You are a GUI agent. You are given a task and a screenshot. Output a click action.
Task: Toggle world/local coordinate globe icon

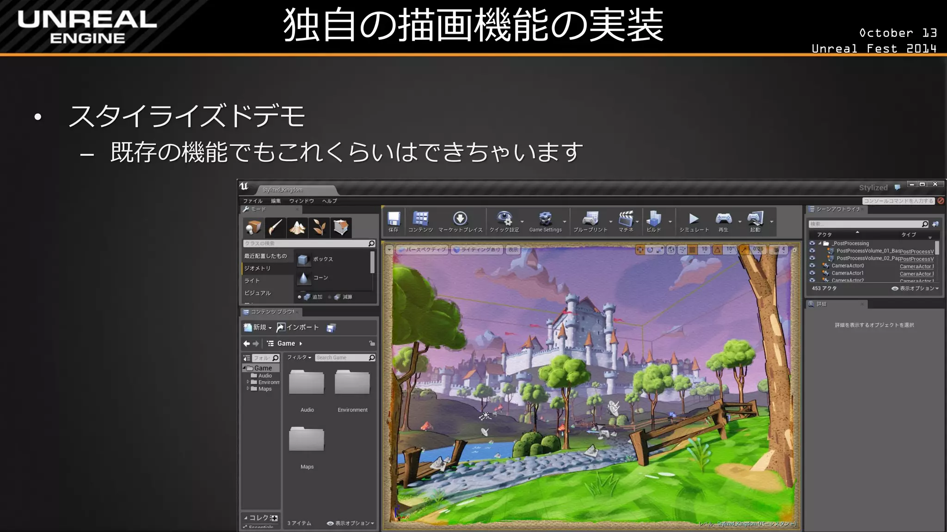(671, 250)
